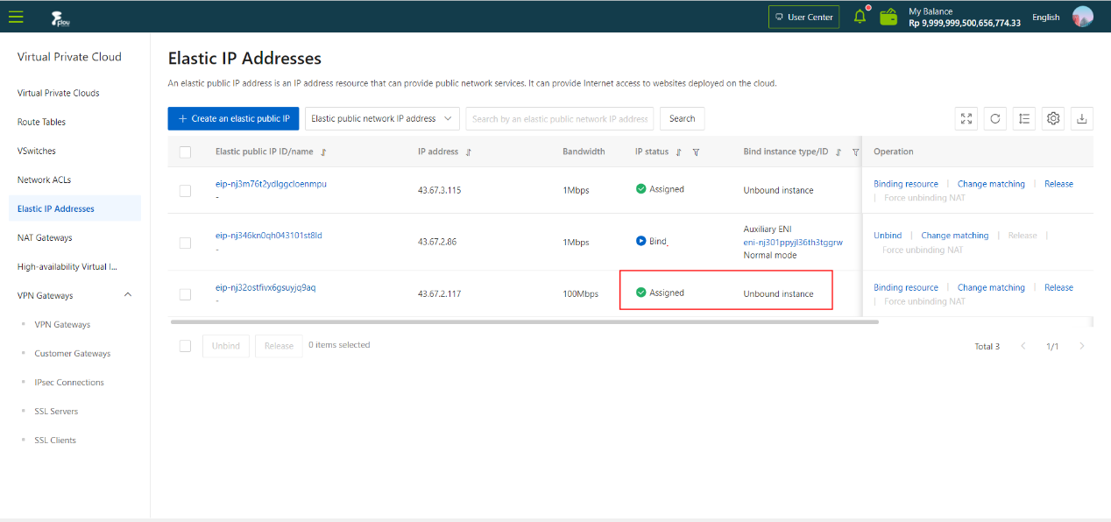
Task: Click Create an elastic public IP
Action: (x=234, y=119)
